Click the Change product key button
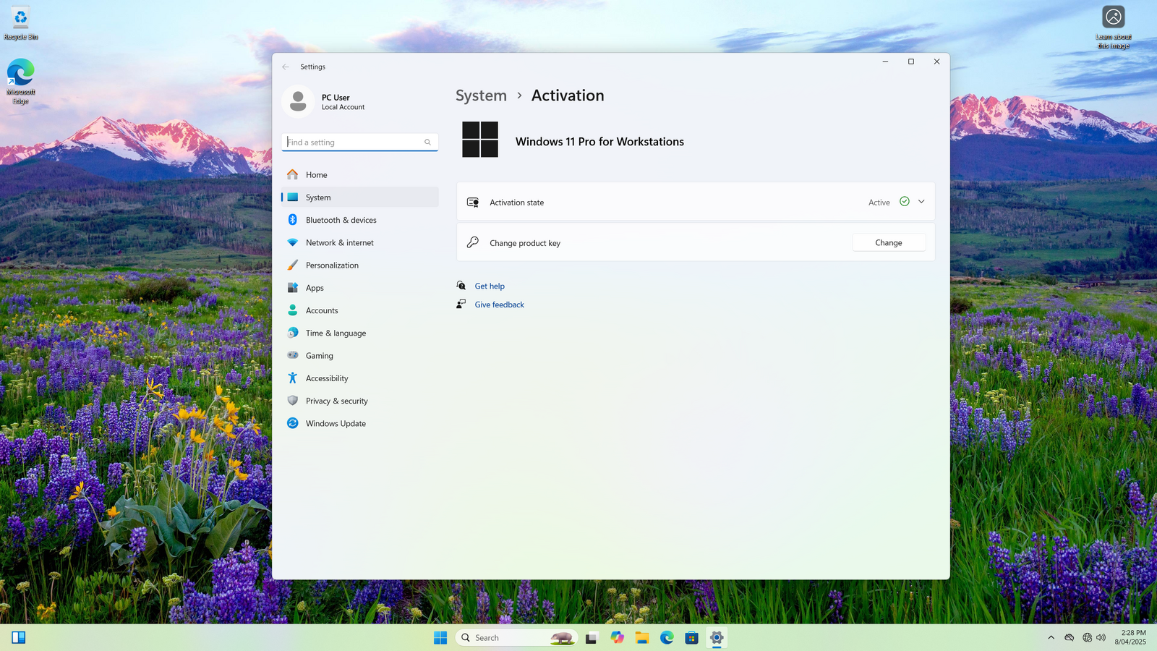This screenshot has height=651, width=1157. [x=889, y=242]
